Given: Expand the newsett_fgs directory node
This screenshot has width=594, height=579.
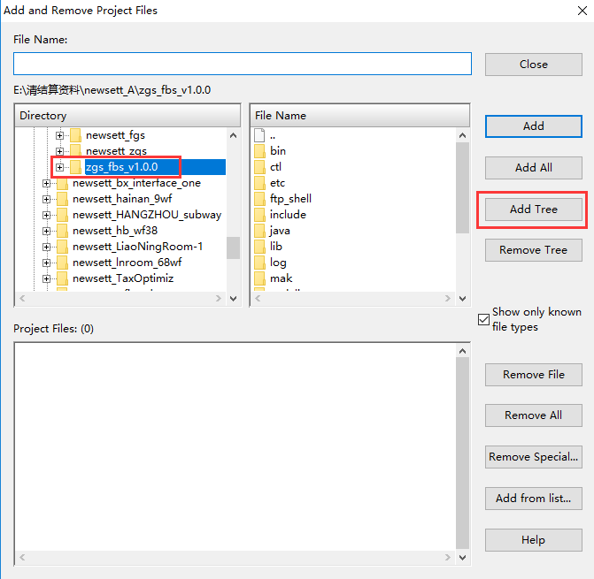Looking at the screenshot, I should pyautogui.click(x=59, y=135).
